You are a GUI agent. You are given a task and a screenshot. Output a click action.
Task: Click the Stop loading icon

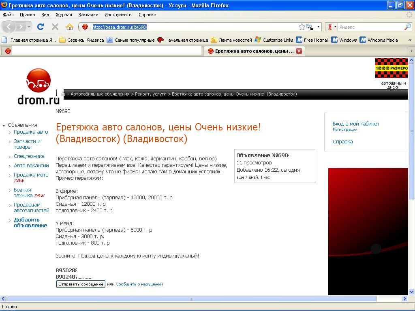55,27
